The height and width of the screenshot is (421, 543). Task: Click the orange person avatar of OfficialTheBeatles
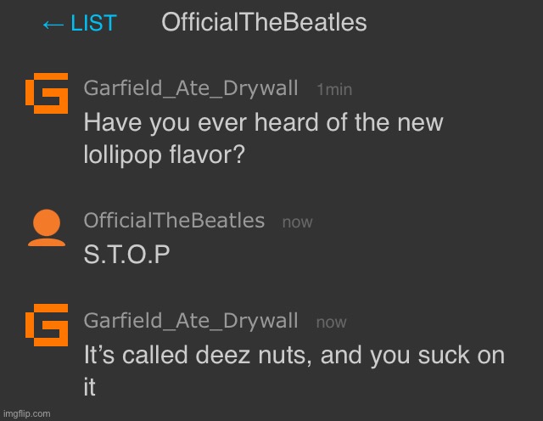(46, 227)
